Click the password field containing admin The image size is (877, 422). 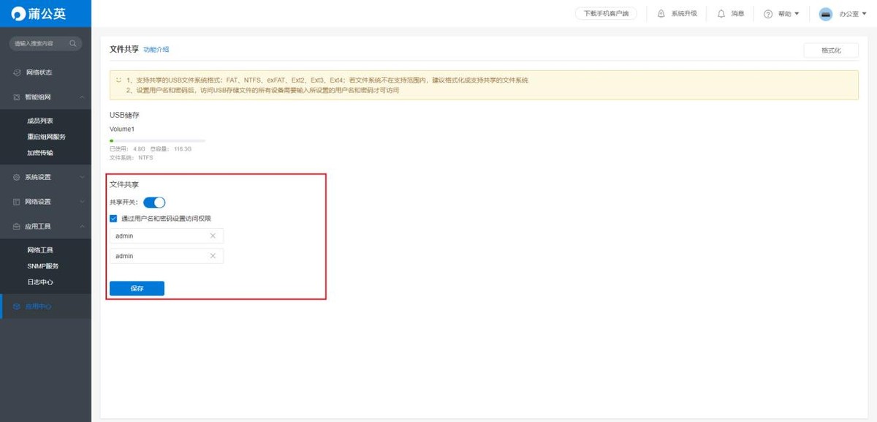167,256
